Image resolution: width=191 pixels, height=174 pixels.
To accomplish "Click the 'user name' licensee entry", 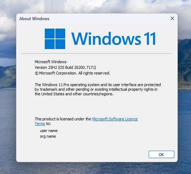I will tap(49, 131).
